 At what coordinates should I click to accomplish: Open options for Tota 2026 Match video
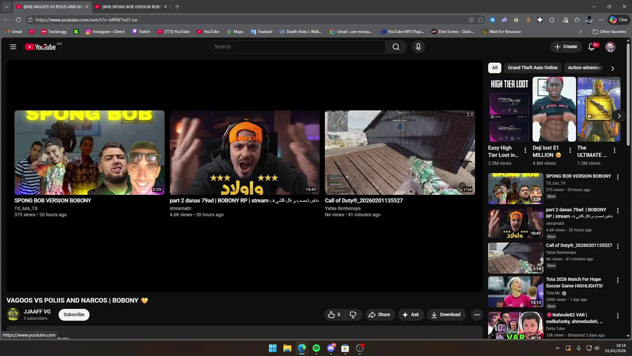pyautogui.click(x=618, y=280)
